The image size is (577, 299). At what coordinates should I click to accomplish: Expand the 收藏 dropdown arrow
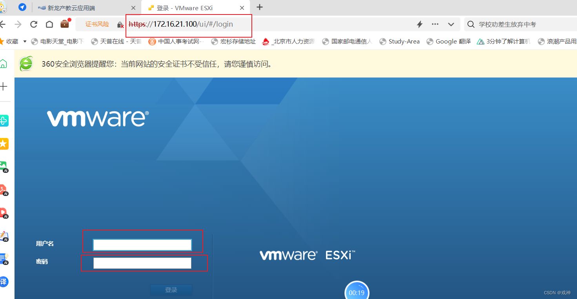(25, 42)
